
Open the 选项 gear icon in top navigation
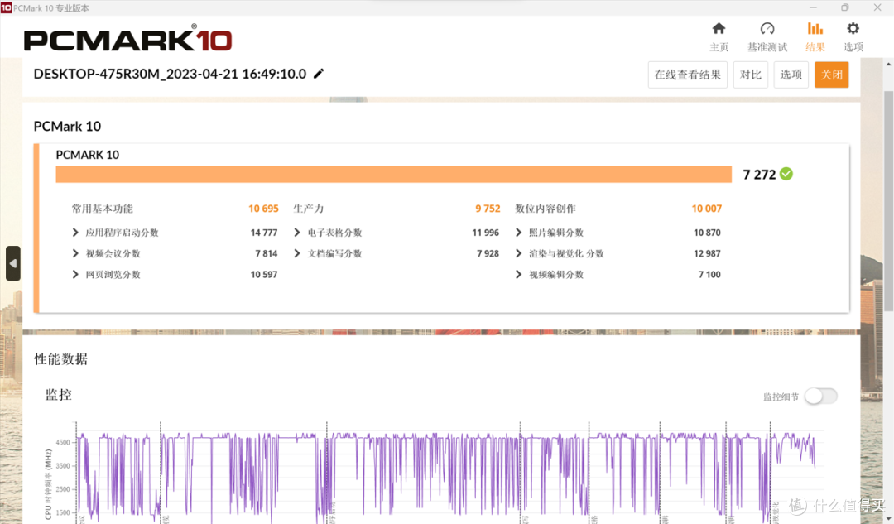coord(853,28)
